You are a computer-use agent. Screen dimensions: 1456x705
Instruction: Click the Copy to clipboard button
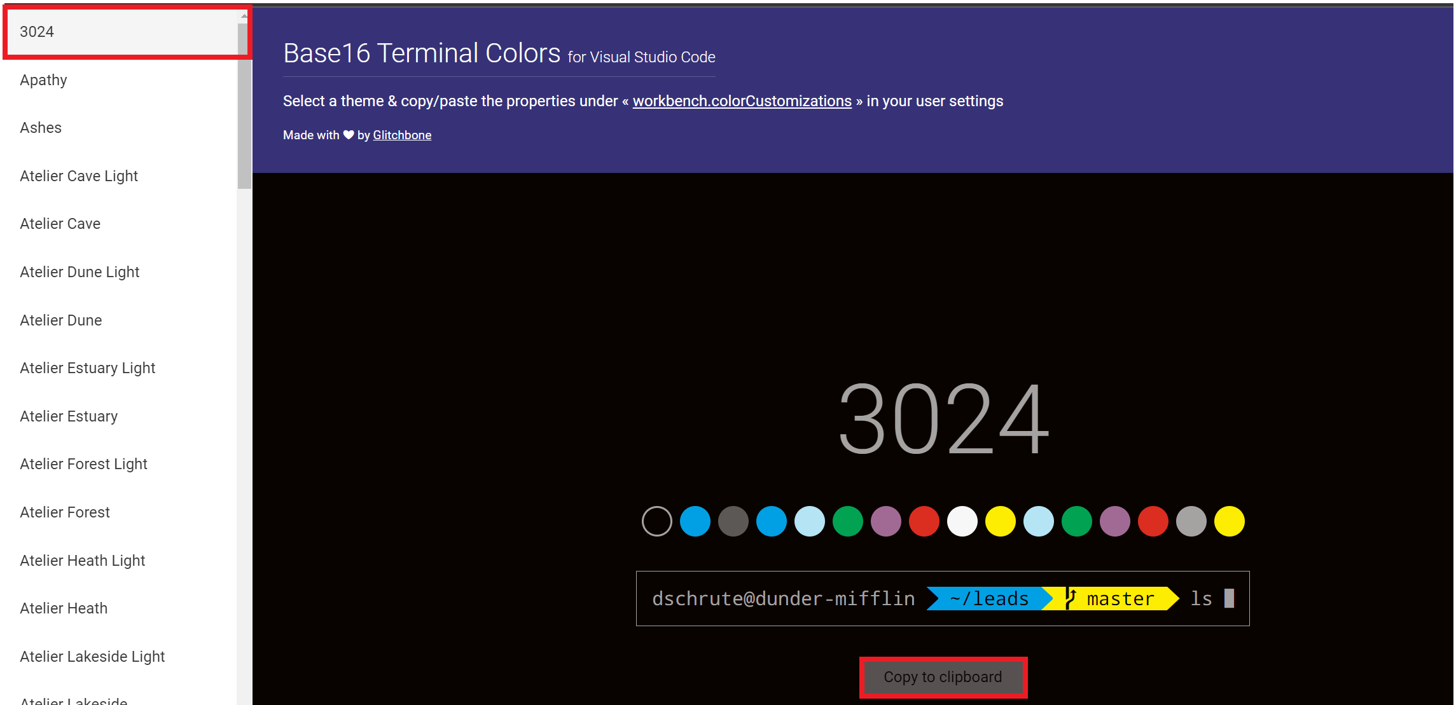943,677
